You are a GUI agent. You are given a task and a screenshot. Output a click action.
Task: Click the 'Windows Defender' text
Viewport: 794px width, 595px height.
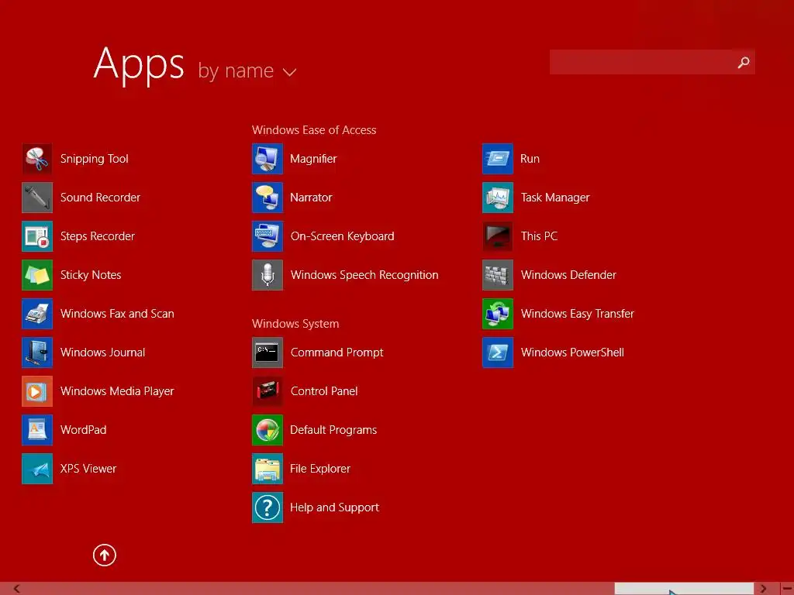[x=568, y=275]
